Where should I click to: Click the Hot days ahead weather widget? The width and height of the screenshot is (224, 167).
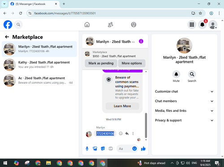point(151,163)
